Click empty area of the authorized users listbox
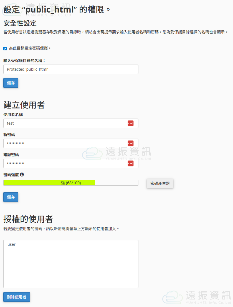233x307 pixels. point(71,270)
